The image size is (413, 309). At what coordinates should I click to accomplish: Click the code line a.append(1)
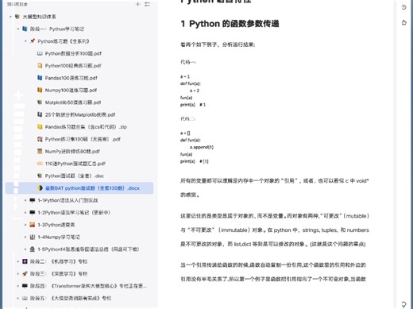coord(202,147)
